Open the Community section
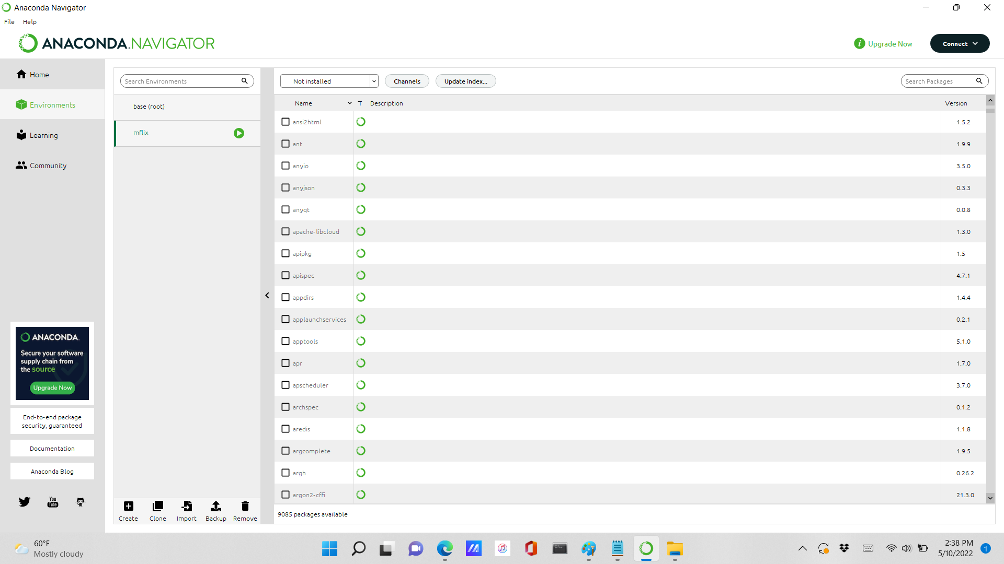 (x=47, y=165)
